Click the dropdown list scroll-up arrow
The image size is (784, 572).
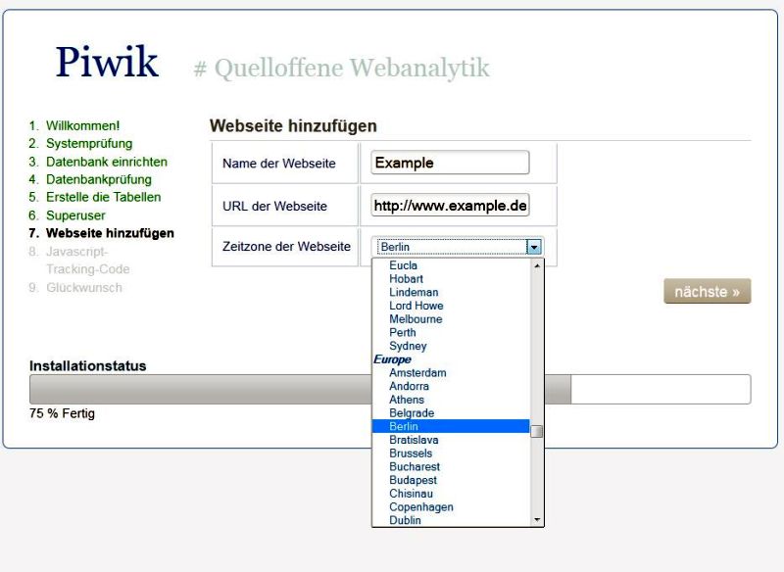click(536, 265)
